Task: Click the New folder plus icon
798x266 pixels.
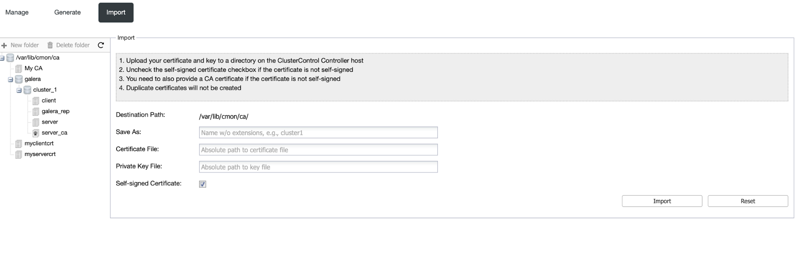Action: [4, 45]
